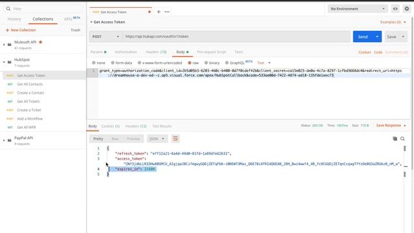Switch to the History sidebar tab
Screen dimensions: 414x233
[14, 19]
